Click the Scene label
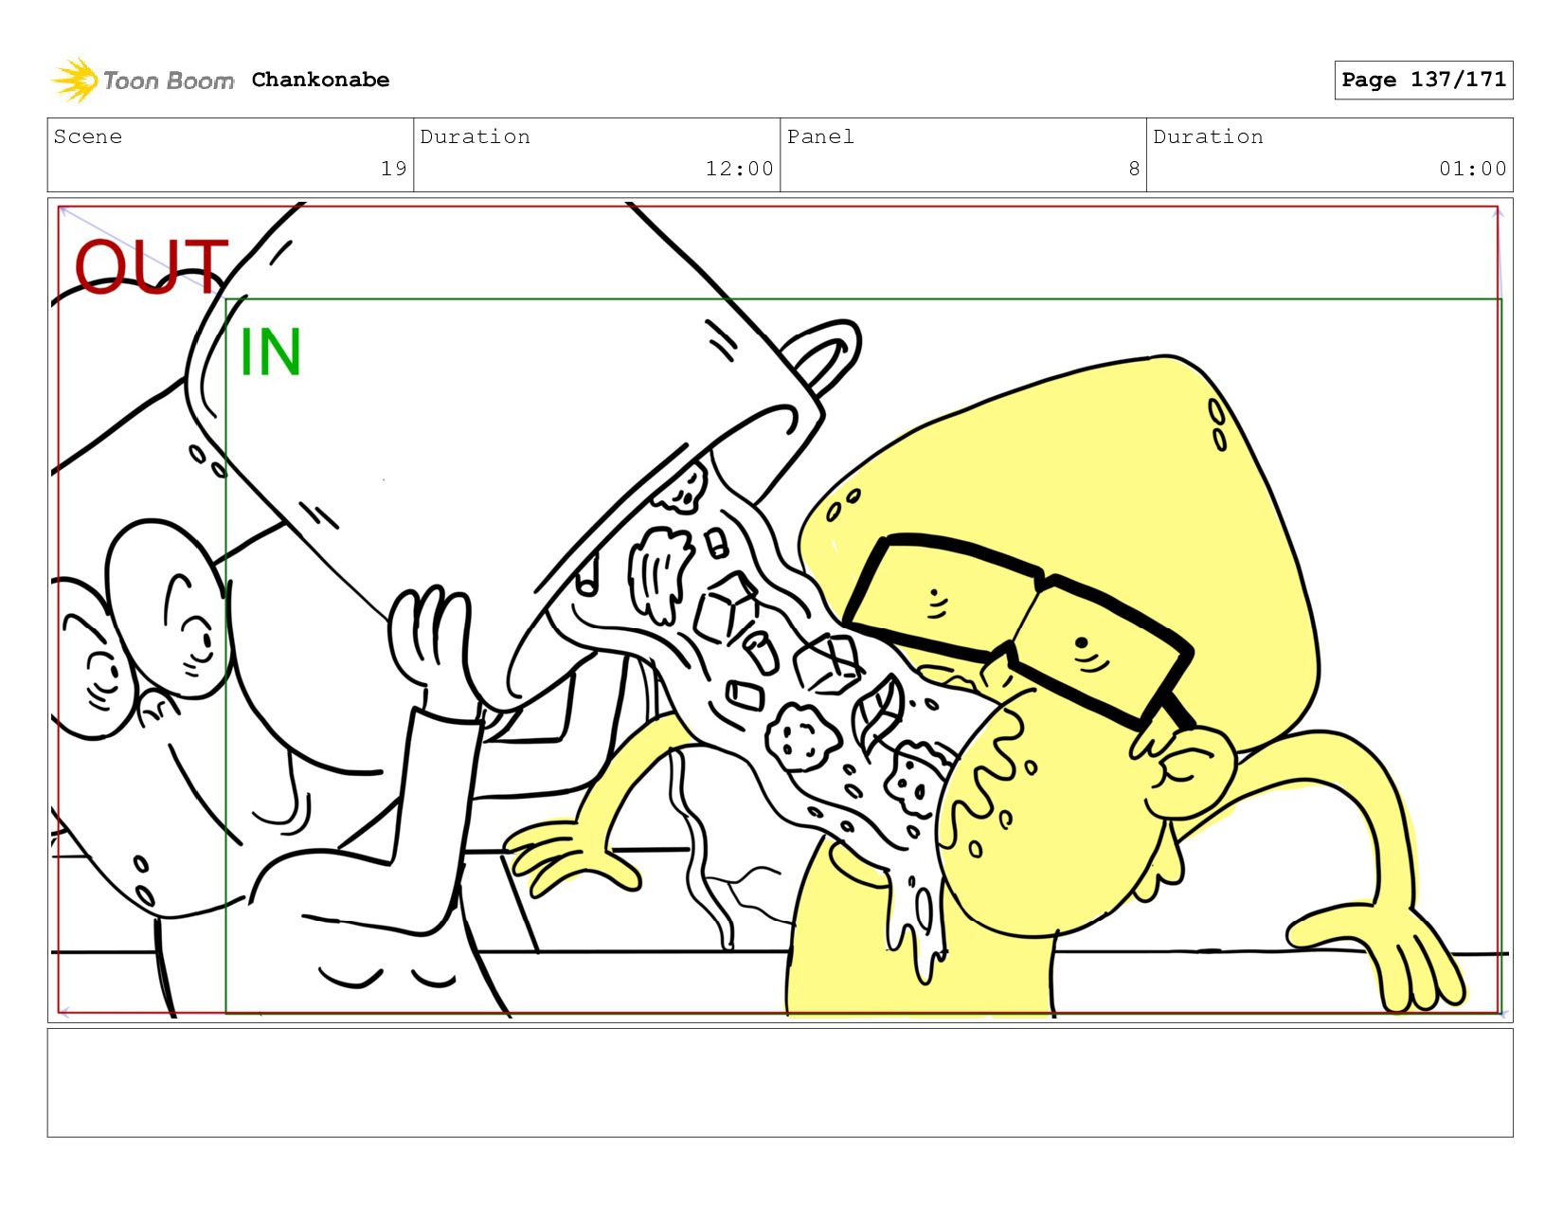This screenshot has width=1563, height=1208. tap(88, 136)
